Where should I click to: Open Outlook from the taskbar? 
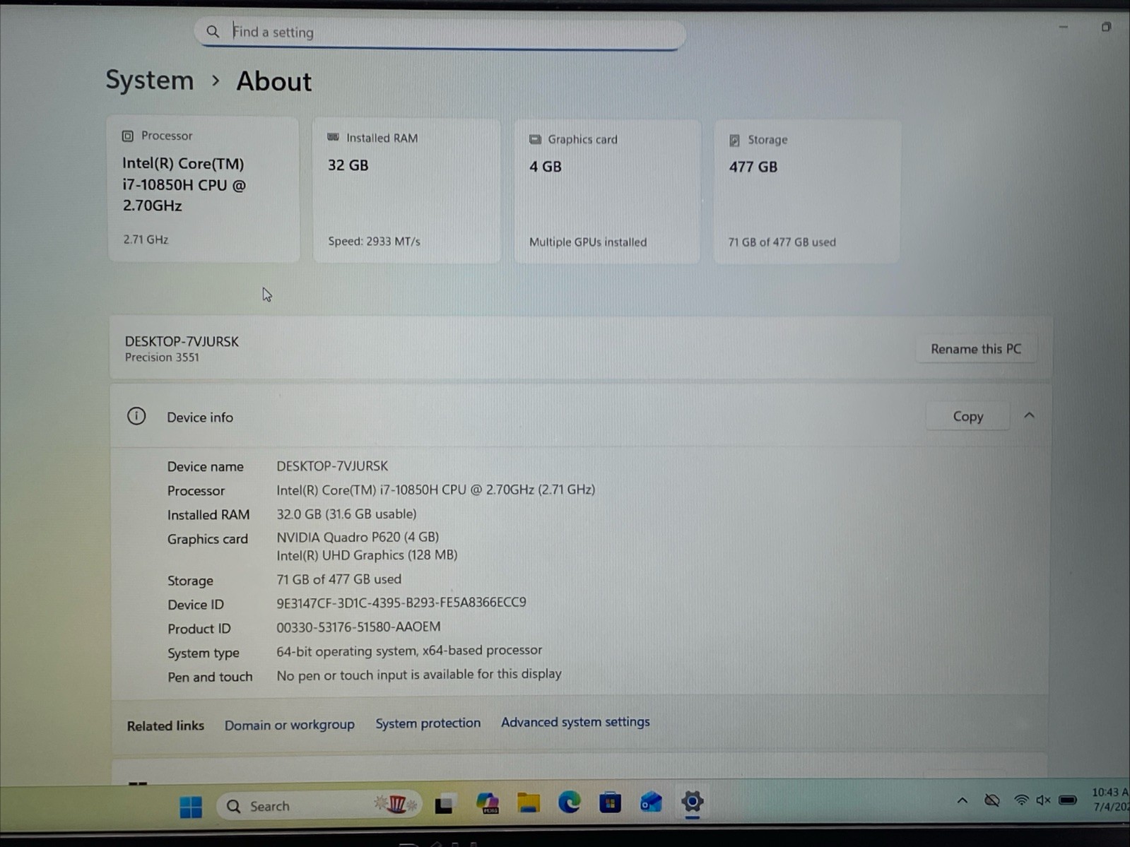pos(651,802)
